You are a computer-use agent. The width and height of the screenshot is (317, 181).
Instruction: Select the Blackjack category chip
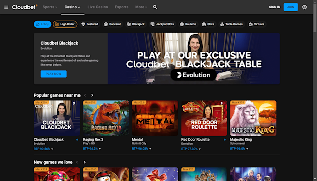(136, 24)
